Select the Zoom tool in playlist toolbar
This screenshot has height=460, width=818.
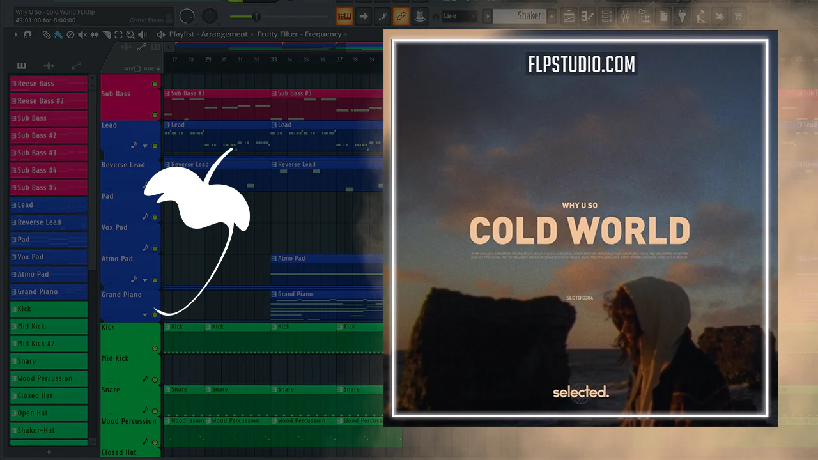click(130, 34)
